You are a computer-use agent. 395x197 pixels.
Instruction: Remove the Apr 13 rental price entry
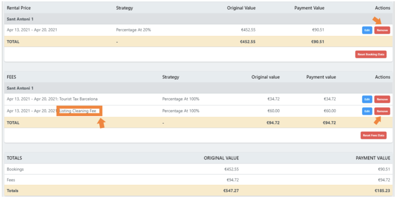coord(382,30)
